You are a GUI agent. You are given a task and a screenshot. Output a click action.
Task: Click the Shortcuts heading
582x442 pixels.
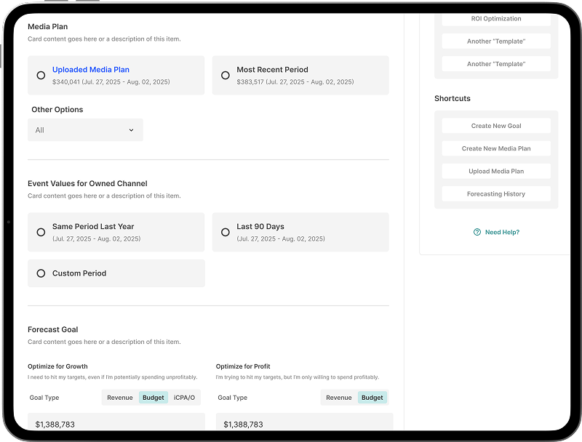click(453, 98)
